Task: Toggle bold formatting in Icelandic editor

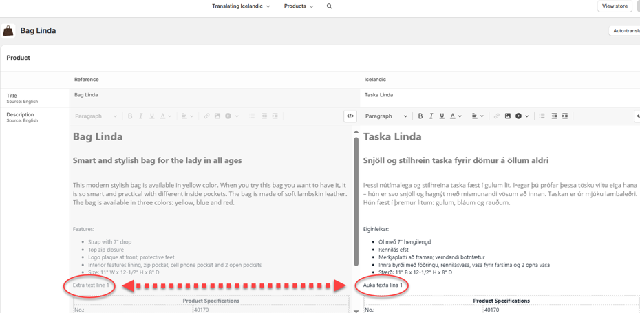Action: click(420, 116)
